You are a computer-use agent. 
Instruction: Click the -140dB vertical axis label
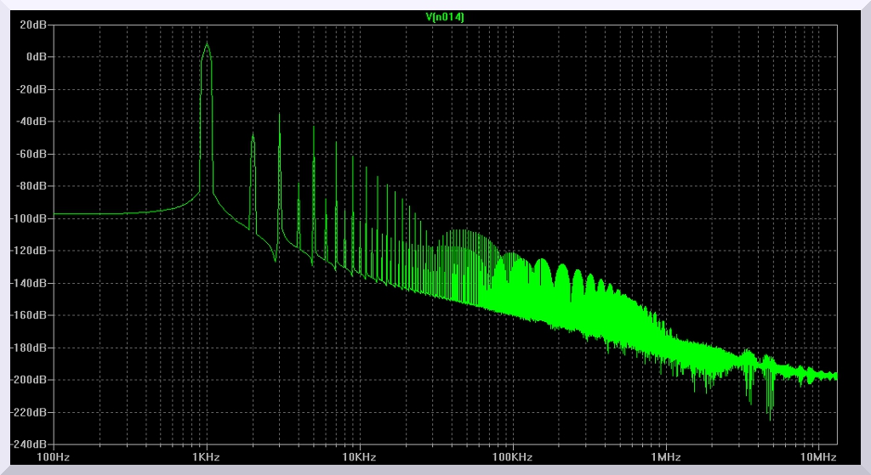click(x=31, y=283)
